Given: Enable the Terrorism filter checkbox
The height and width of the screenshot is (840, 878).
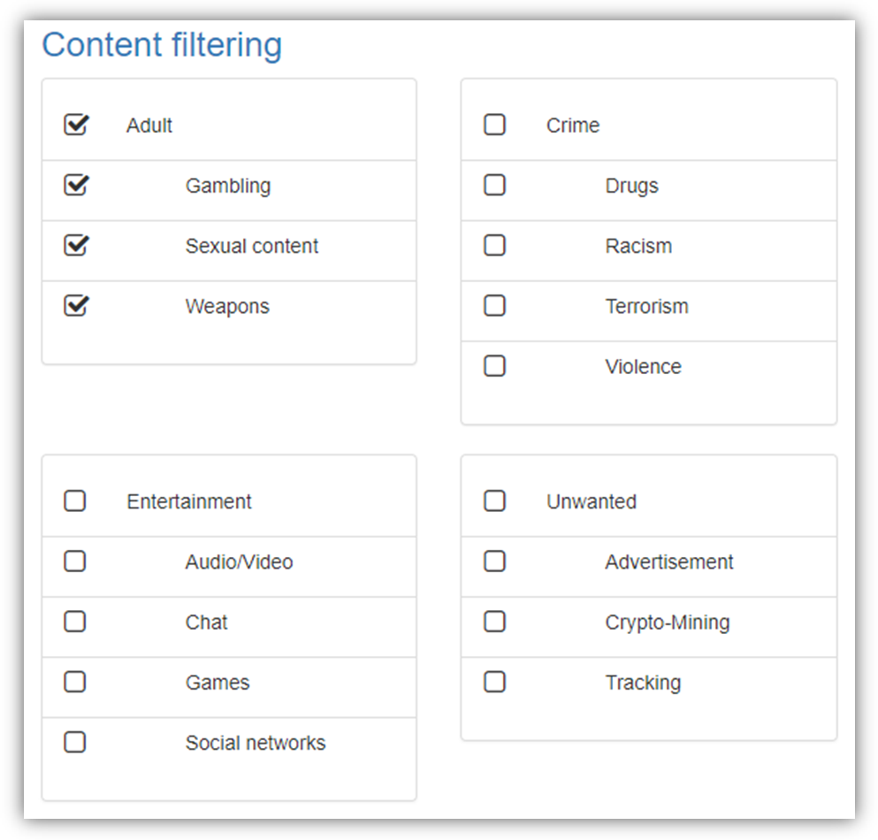Looking at the screenshot, I should point(495,306).
